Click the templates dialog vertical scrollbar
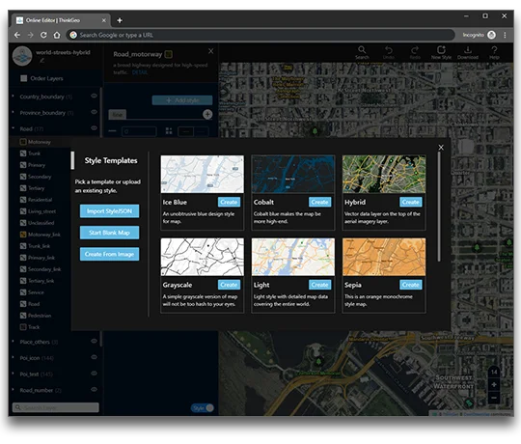Image resolution: width=521 pixels, height=444 pixels. pos(439,207)
